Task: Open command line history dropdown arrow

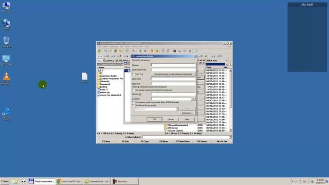Action: click(x=230, y=137)
